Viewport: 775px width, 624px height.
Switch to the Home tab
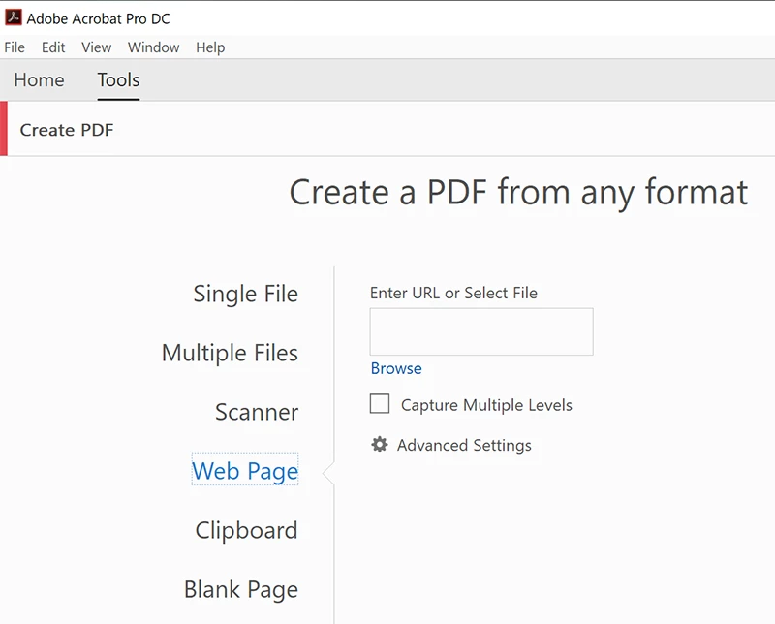point(39,80)
